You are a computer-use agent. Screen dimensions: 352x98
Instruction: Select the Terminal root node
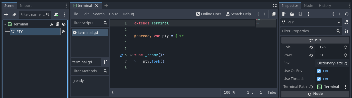click(x=21, y=24)
